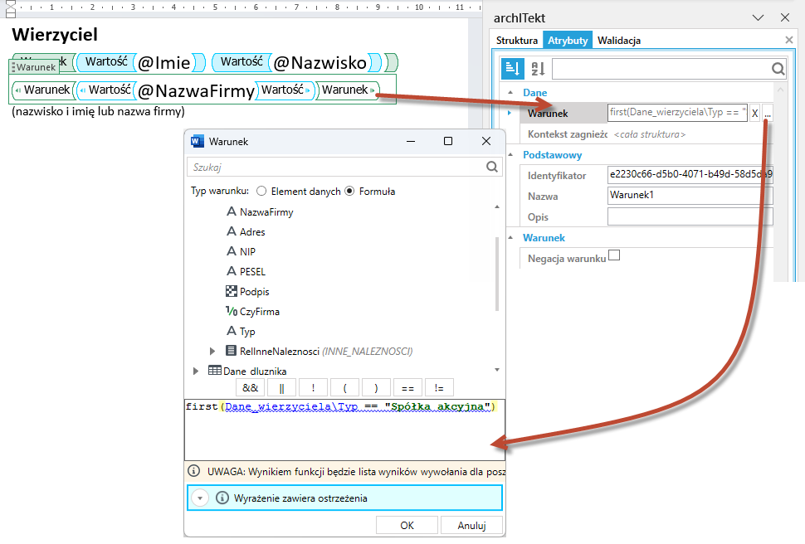Click the Anuluj button
805x544 pixels.
click(472, 526)
